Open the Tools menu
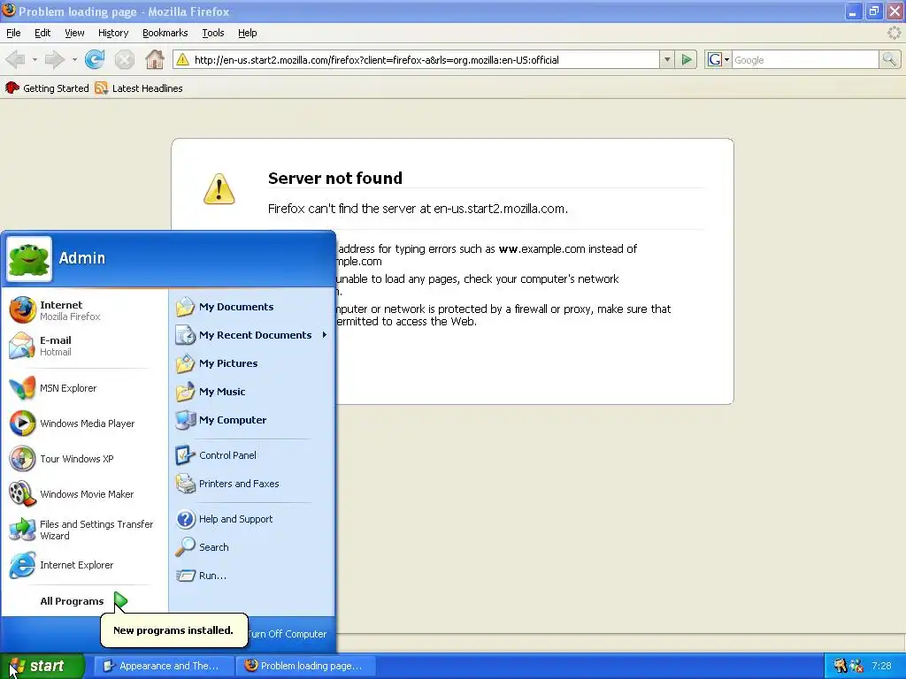 pos(212,33)
